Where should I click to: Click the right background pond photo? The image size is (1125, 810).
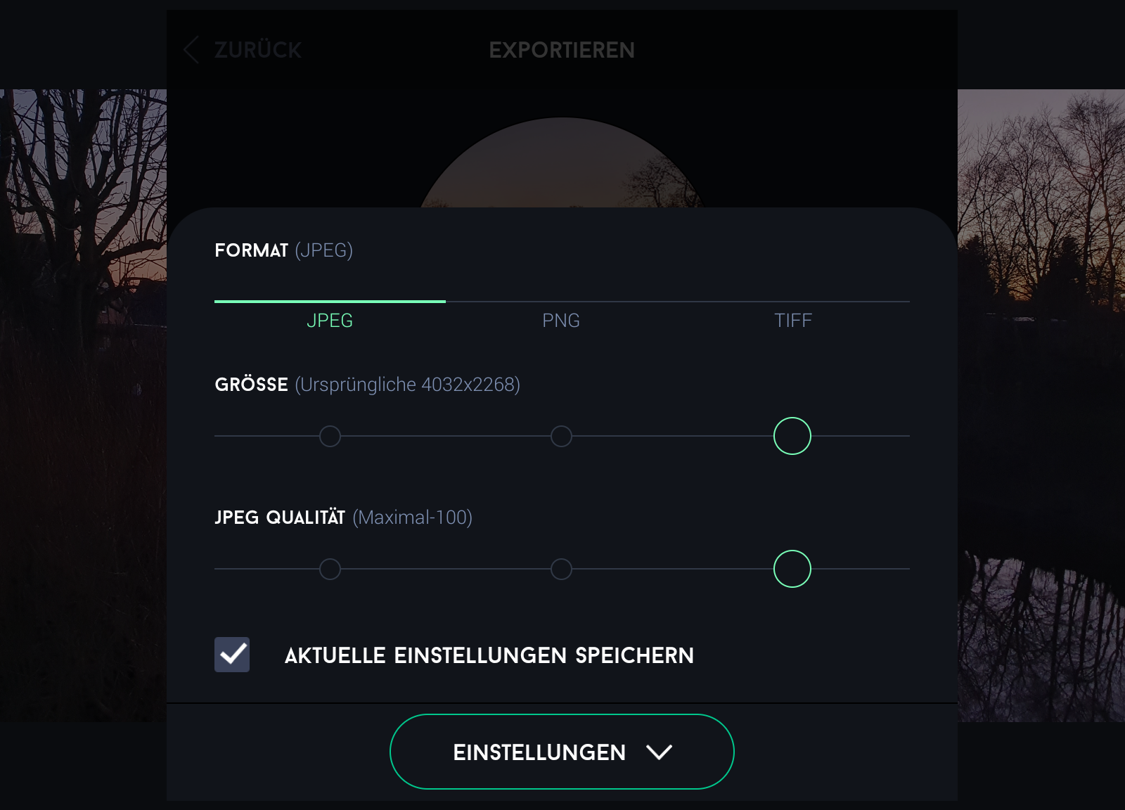(x=1041, y=405)
